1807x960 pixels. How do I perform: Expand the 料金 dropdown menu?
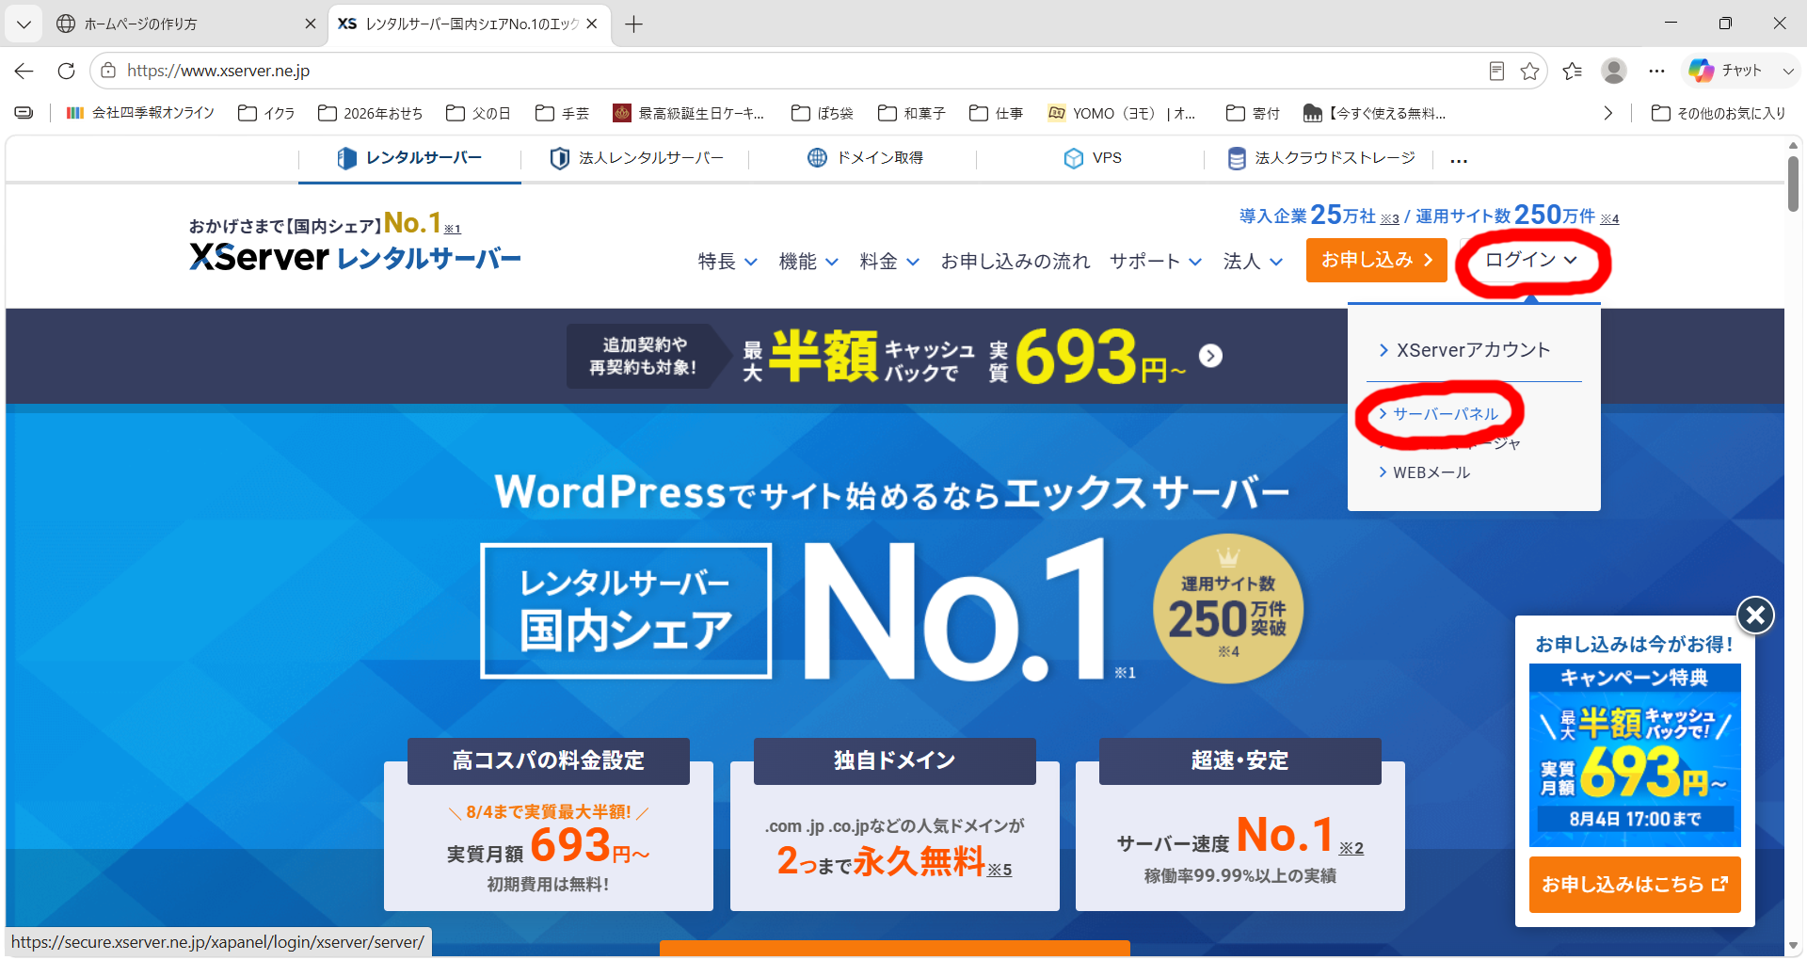[x=889, y=262]
